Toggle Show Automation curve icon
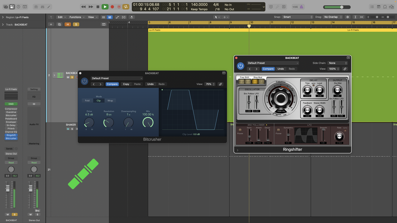The height and width of the screenshot is (223, 397). [x=117, y=17]
